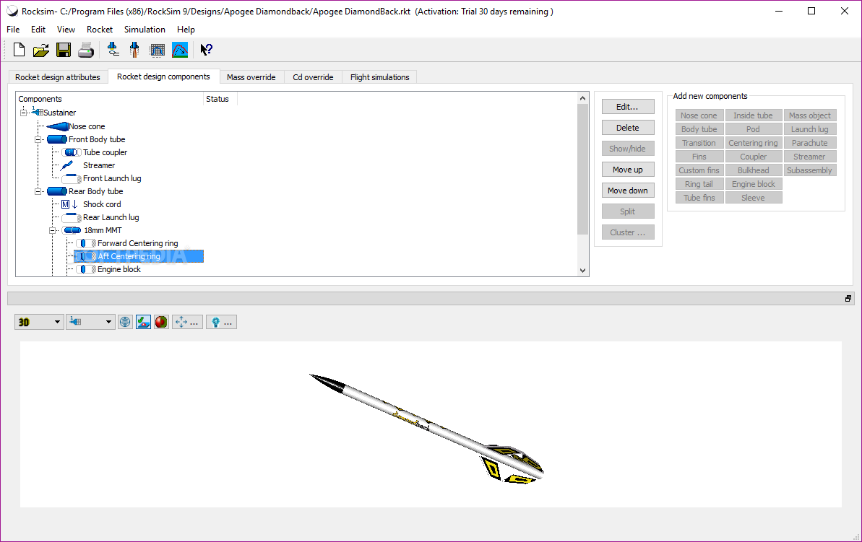Viewport: 862px width, 542px height.
Task: Open the move arrows options button
Action: tap(187, 323)
